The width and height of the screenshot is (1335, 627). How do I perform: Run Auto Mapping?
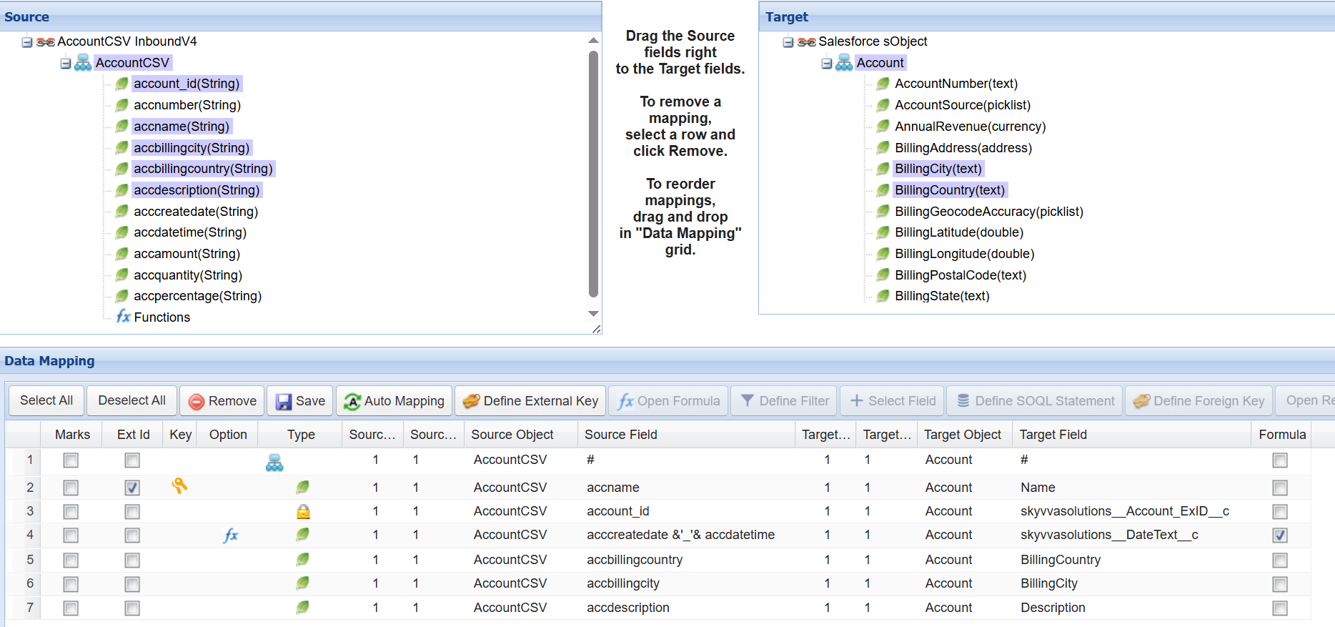coord(394,401)
